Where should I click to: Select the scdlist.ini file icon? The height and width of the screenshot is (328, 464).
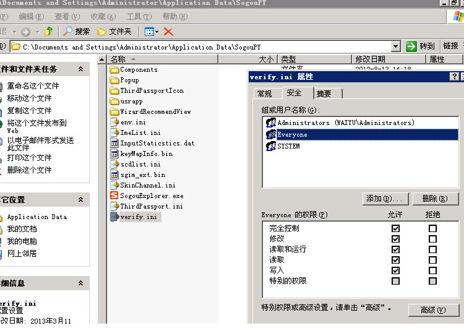pyautogui.click(x=114, y=164)
